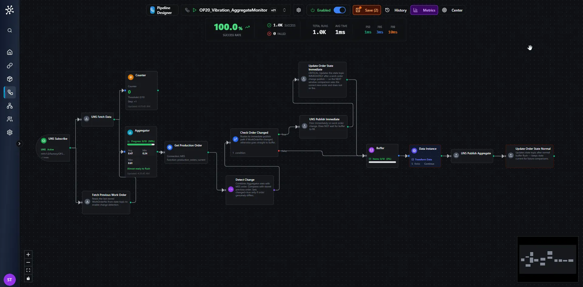Select the Data Instance node icon
This screenshot has width=583, height=287.
414,151
